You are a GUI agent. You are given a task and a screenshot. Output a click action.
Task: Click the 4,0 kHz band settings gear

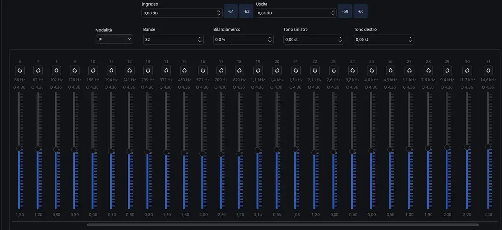pos(371,71)
